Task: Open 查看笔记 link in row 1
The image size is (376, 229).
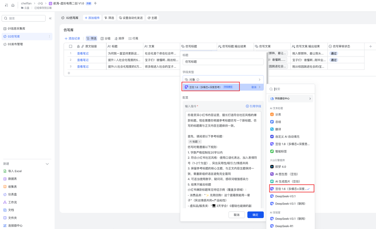Action: coord(83,53)
